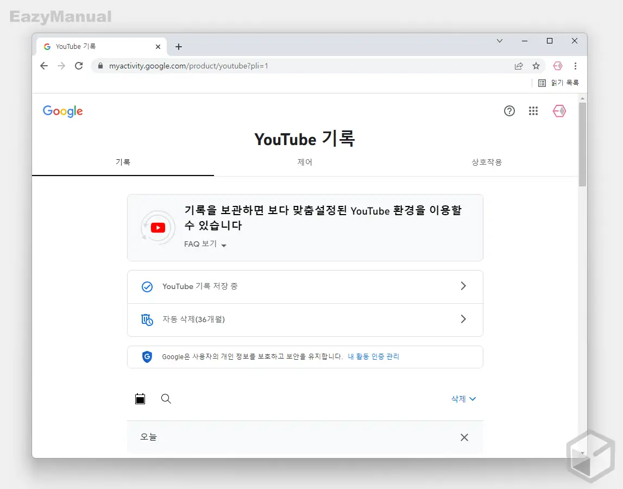The height and width of the screenshot is (489, 623).
Task: Search activity with magnifier icon
Action: coord(166,399)
